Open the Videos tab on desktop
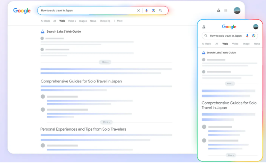 72,21
